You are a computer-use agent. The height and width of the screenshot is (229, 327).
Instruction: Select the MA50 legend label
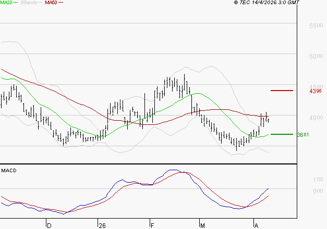(x=51, y=3)
